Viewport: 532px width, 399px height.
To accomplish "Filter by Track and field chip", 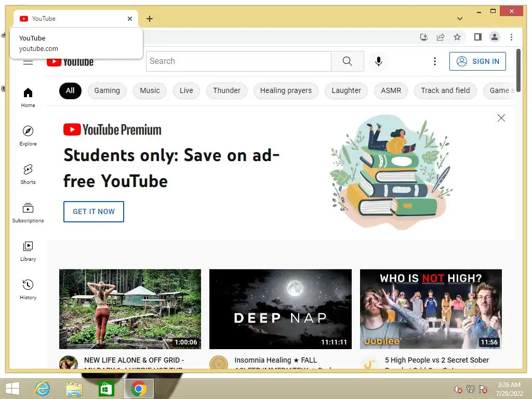I will click(x=445, y=90).
